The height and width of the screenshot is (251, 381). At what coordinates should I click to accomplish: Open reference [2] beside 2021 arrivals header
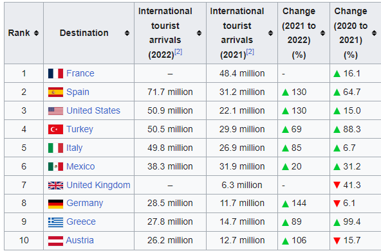pyautogui.click(x=250, y=52)
